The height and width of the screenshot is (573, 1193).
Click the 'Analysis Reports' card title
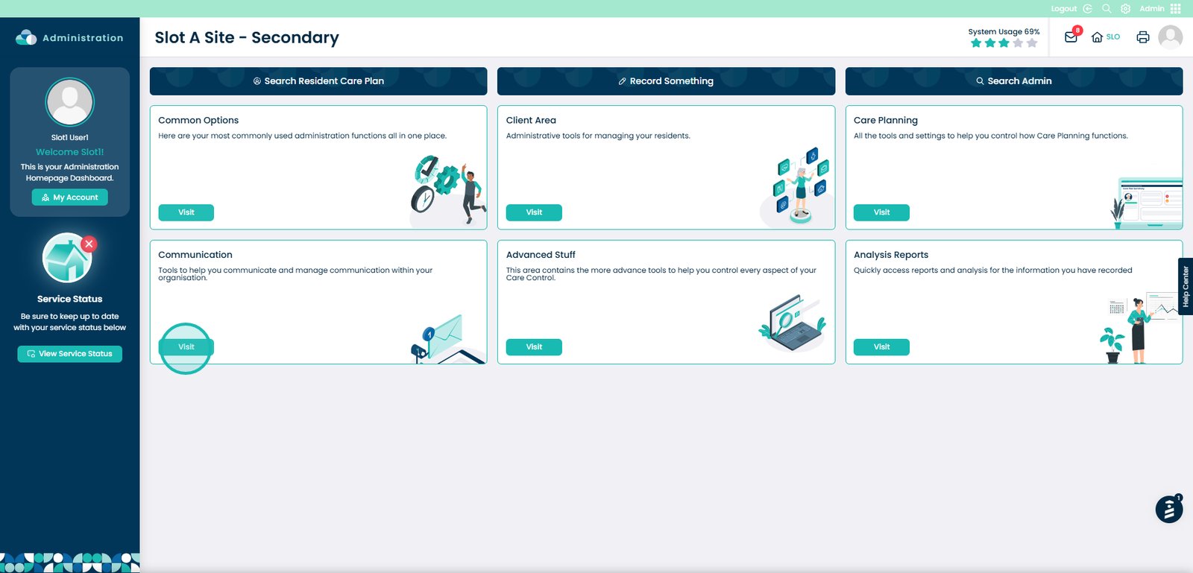coord(891,255)
